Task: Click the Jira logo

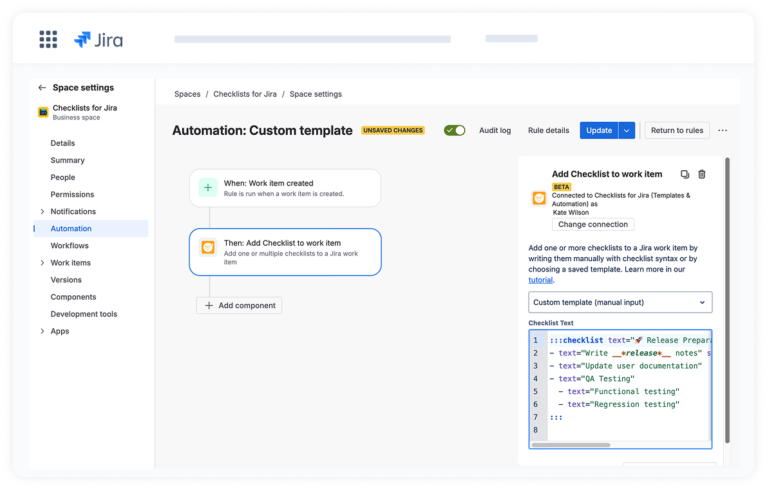Action: coord(99,40)
